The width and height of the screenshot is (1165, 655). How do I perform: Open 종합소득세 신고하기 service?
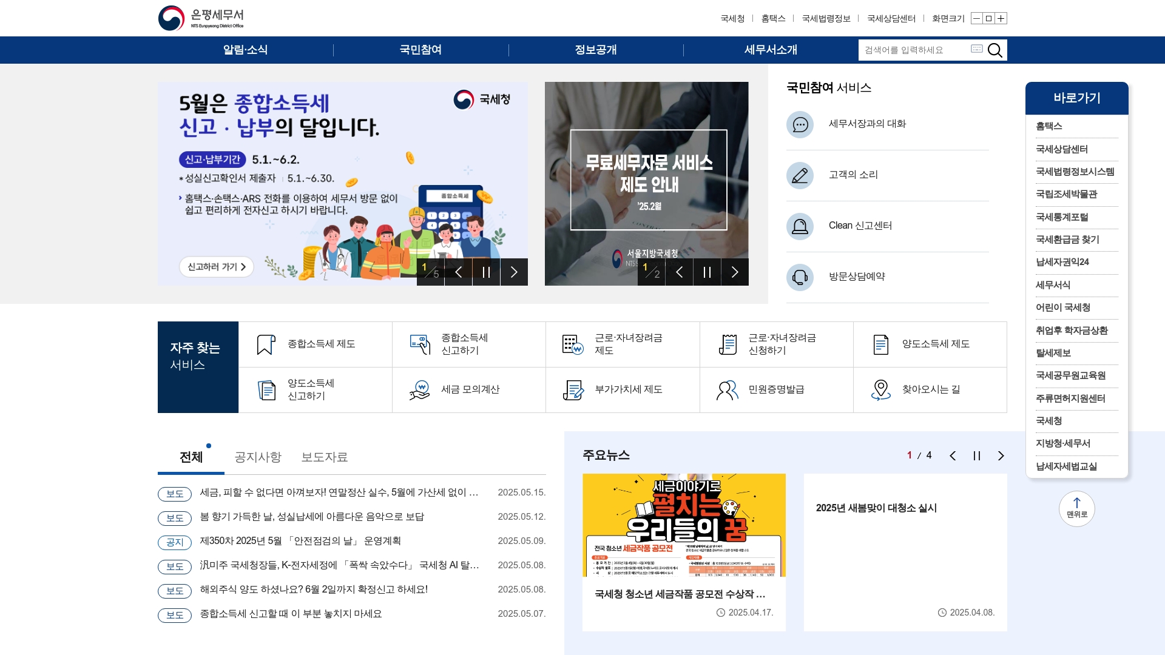click(x=468, y=344)
